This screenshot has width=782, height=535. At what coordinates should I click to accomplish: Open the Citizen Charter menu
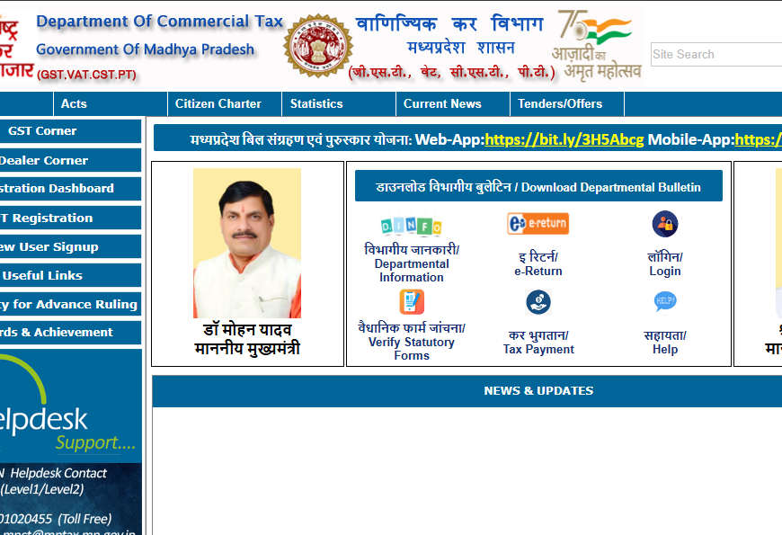click(x=218, y=103)
